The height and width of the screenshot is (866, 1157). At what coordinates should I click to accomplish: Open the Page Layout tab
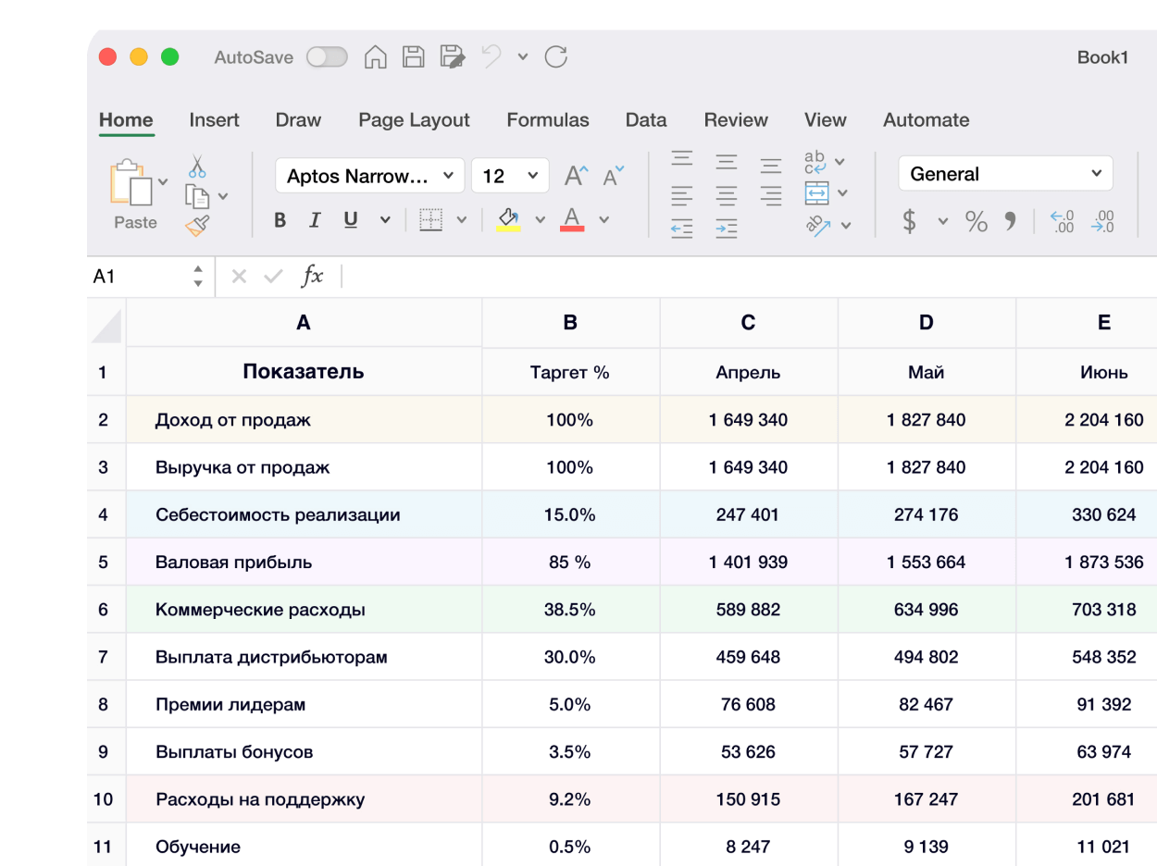tap(414, 120)
